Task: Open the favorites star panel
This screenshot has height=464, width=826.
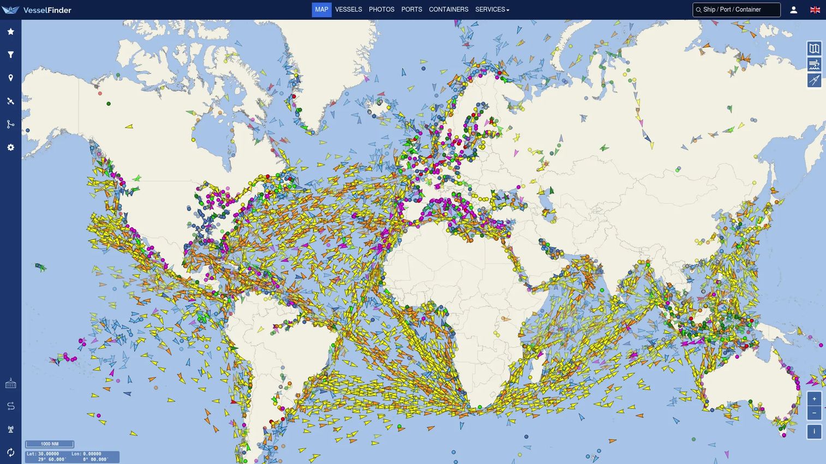Action: (10, 32)
